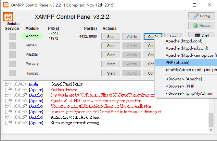
Task: Select Apache (httpd.conf) menu entry
Action: (186, 41)
